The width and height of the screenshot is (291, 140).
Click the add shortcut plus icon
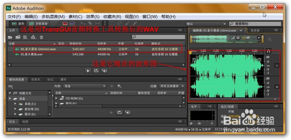[119, 86]
